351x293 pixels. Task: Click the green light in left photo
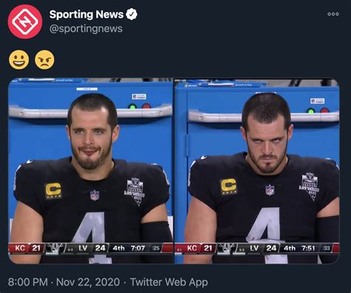pos(133,107)
